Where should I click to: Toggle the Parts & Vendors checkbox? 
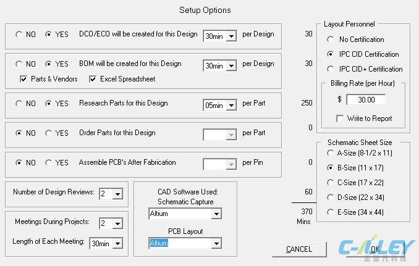point(23,79)
